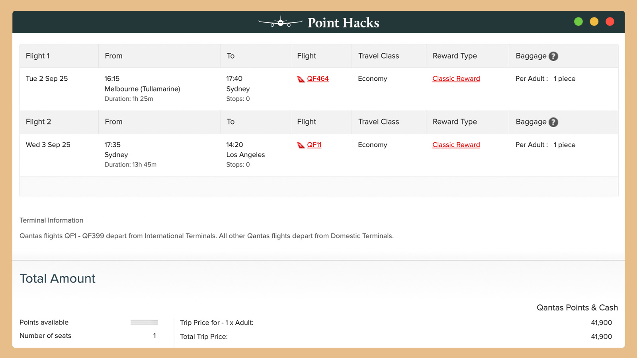Screen dimensions: 637x358
Task: Open the Classic Reward link for Flight 1
Action: pos(456,79)
